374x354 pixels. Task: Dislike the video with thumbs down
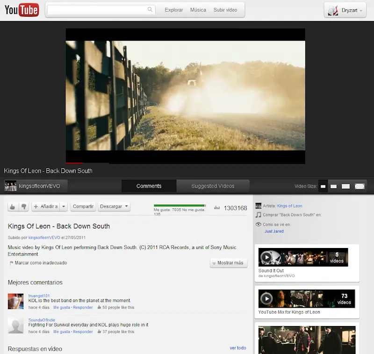pos(24,206)
